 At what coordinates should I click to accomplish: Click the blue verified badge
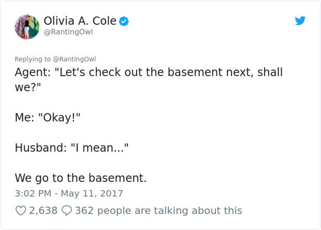(124, 21)
